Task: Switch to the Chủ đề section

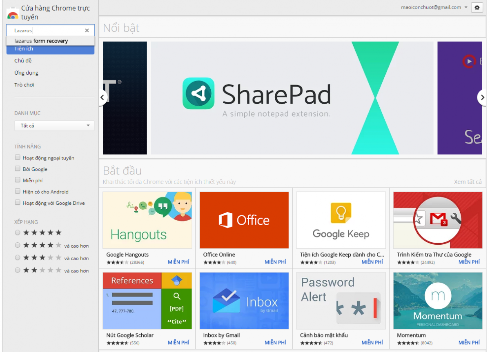Action: tap(23, 61)
